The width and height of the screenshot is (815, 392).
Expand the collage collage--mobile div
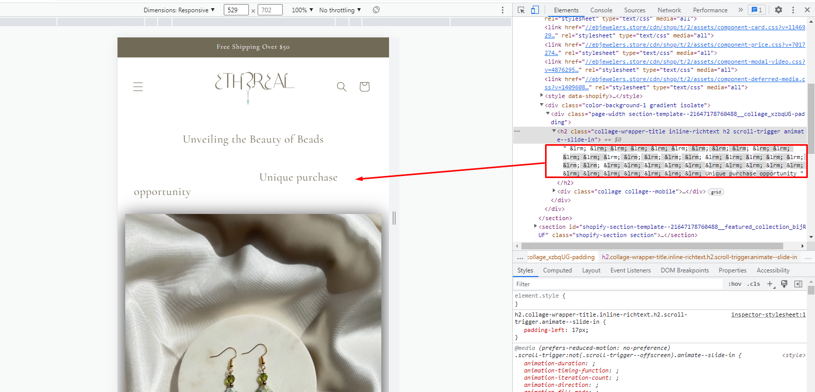pos(554,191)
